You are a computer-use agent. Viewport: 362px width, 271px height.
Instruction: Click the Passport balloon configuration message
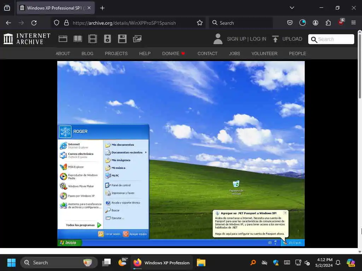[x=250, y=234]
